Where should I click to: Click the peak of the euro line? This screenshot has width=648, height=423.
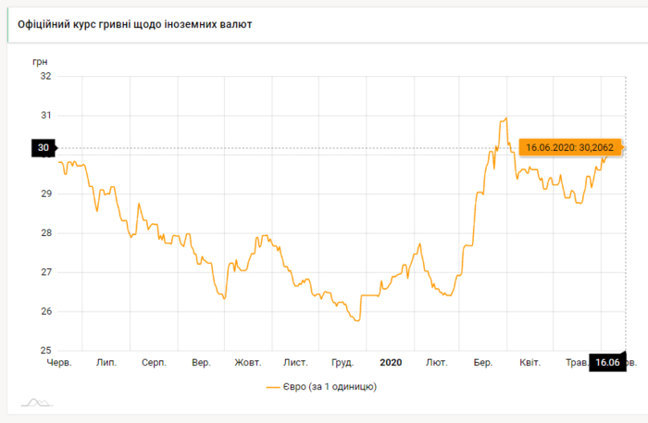(x=505, y=118)
